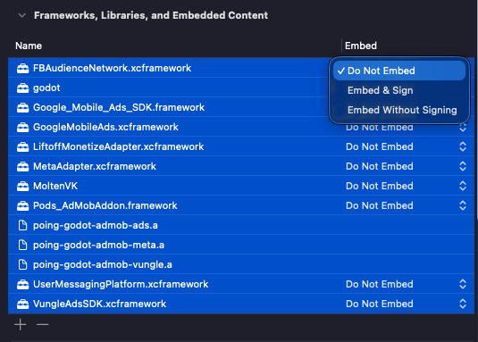The height and width of the screenshot is (342, 478).
Task: Click VungleAdsSDK.xcframework toolbox icon
Action: [23, 304]
